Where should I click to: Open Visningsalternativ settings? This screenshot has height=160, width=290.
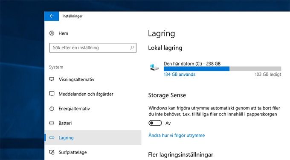tap(76, 80)
